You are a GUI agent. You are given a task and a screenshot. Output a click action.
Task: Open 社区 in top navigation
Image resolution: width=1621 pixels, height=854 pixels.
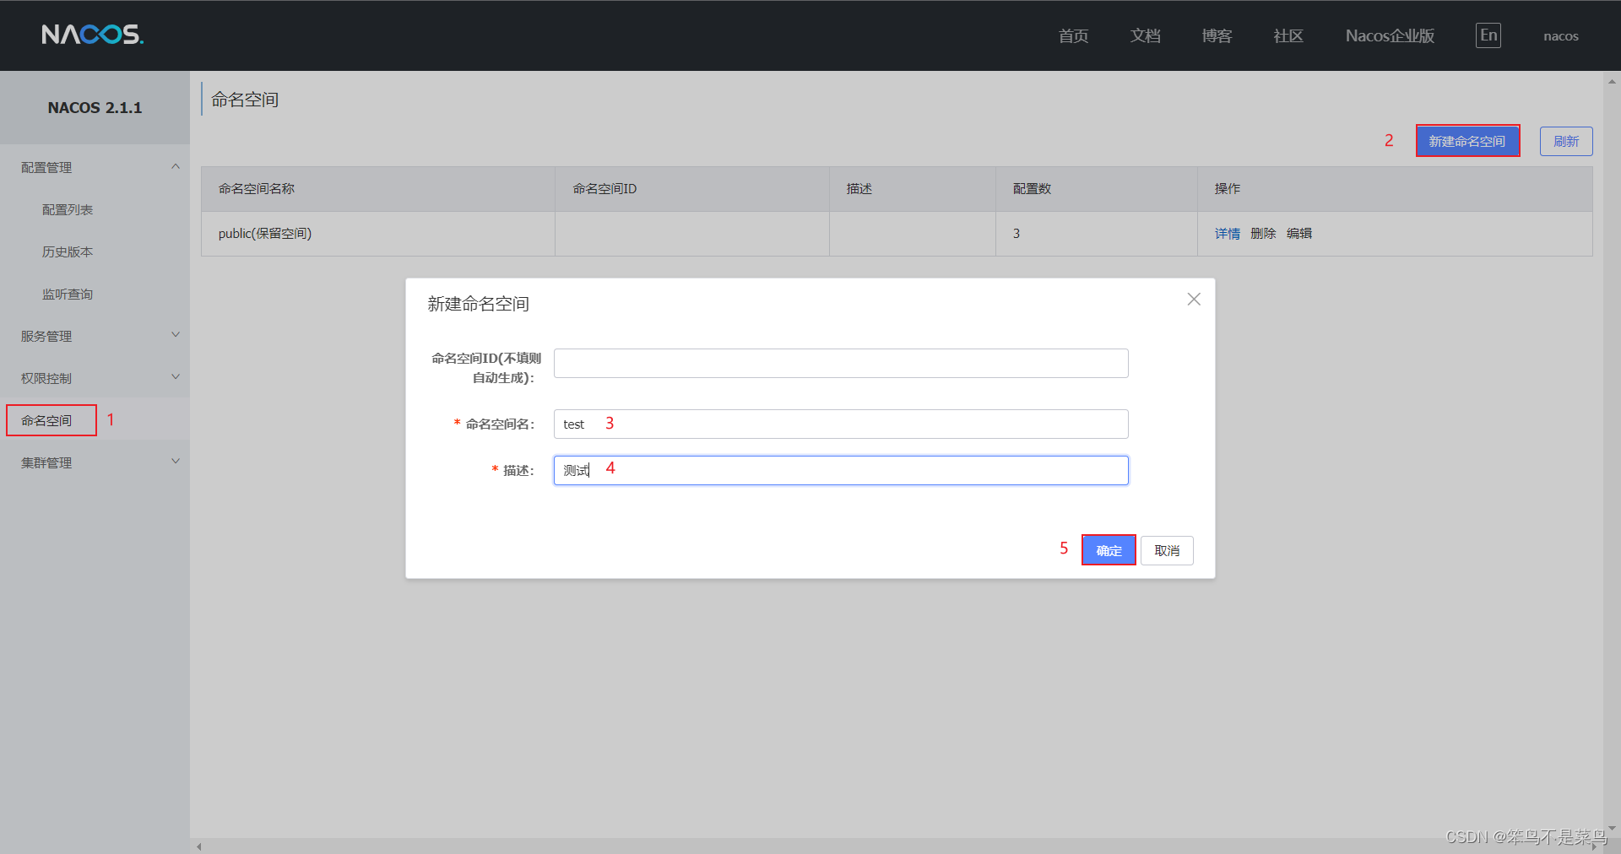[1288, 35]
